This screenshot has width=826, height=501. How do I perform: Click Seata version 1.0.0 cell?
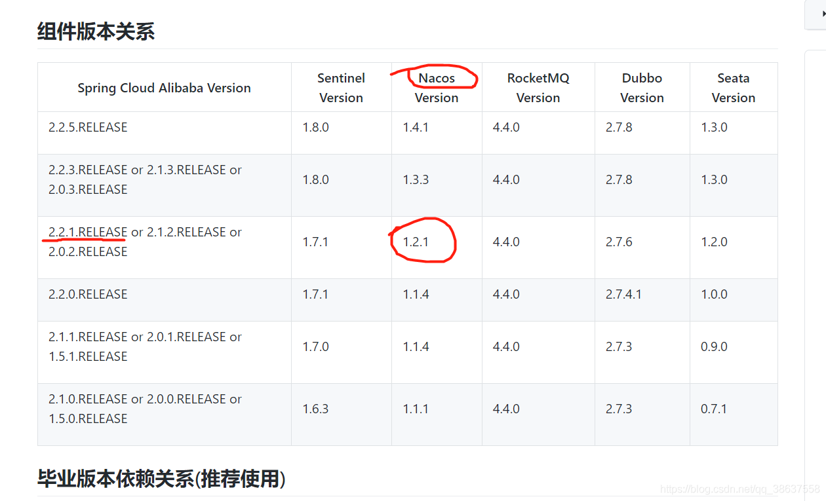click(x=734, y=300)
